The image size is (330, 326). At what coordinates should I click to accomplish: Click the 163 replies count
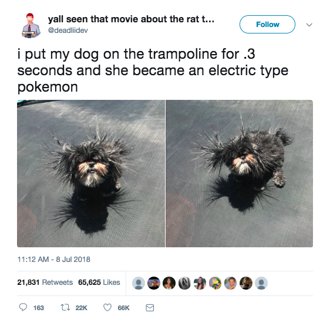(39, 308)
